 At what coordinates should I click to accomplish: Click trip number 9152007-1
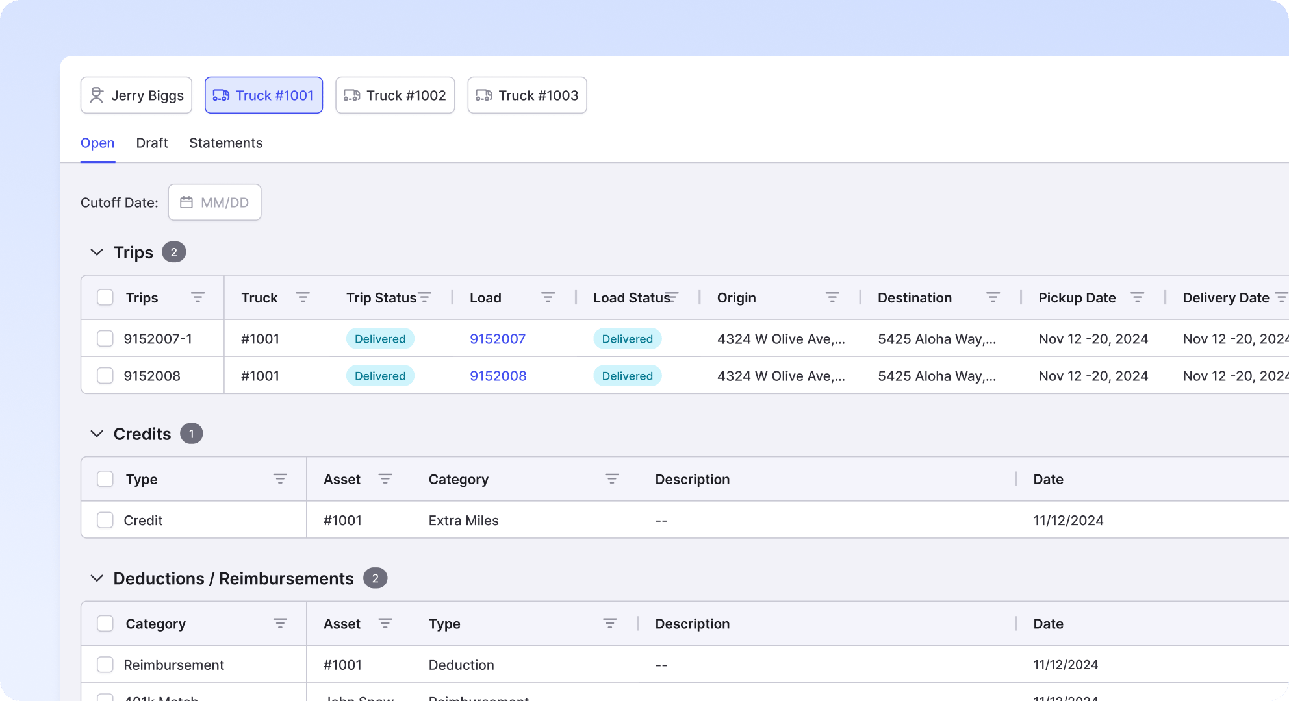tap(158, 339)
